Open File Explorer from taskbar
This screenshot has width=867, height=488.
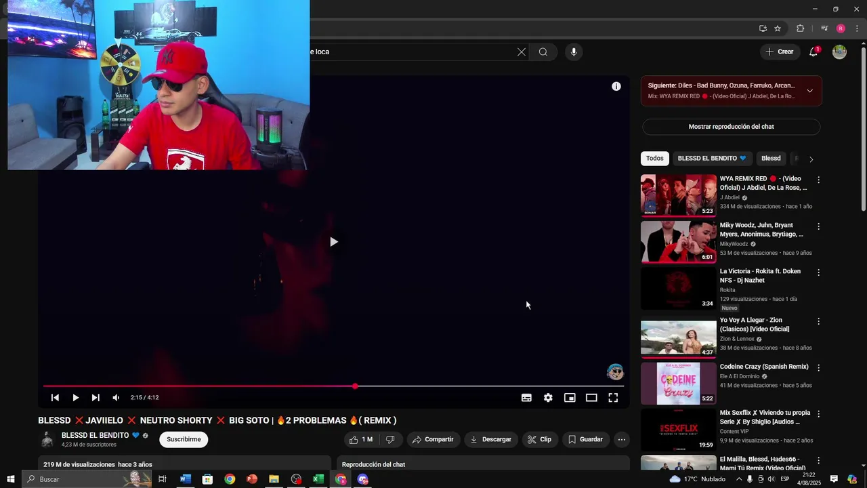tap(274, 479)
